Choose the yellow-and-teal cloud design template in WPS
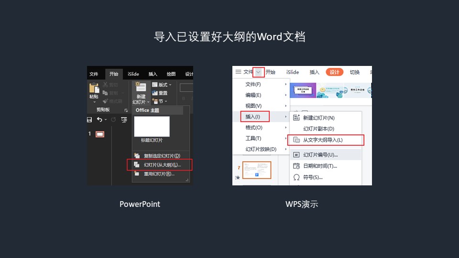Screen dimensions: 459x258 click(331, 90)
